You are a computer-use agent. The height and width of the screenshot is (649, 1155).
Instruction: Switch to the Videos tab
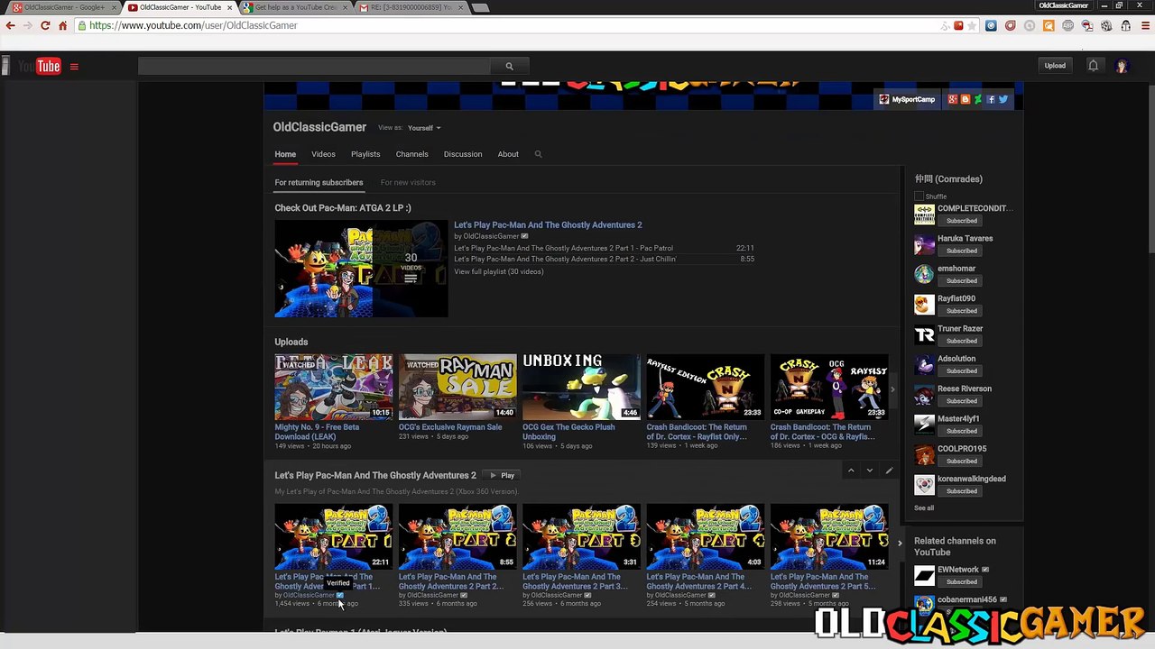coord(323,154)
